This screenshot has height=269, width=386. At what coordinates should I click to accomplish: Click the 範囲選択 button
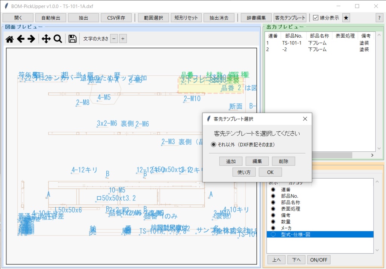pyautogui.click(x=153, y=18)
